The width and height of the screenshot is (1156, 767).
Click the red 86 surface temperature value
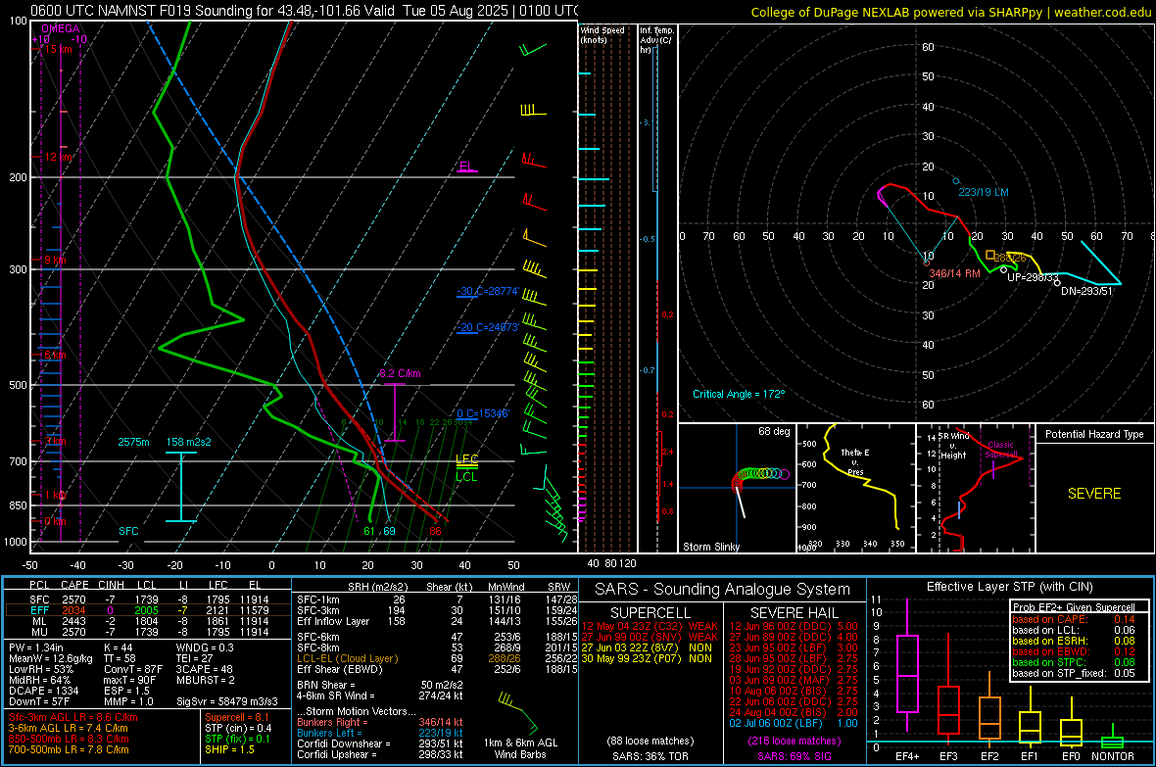(x=436, y=531)
